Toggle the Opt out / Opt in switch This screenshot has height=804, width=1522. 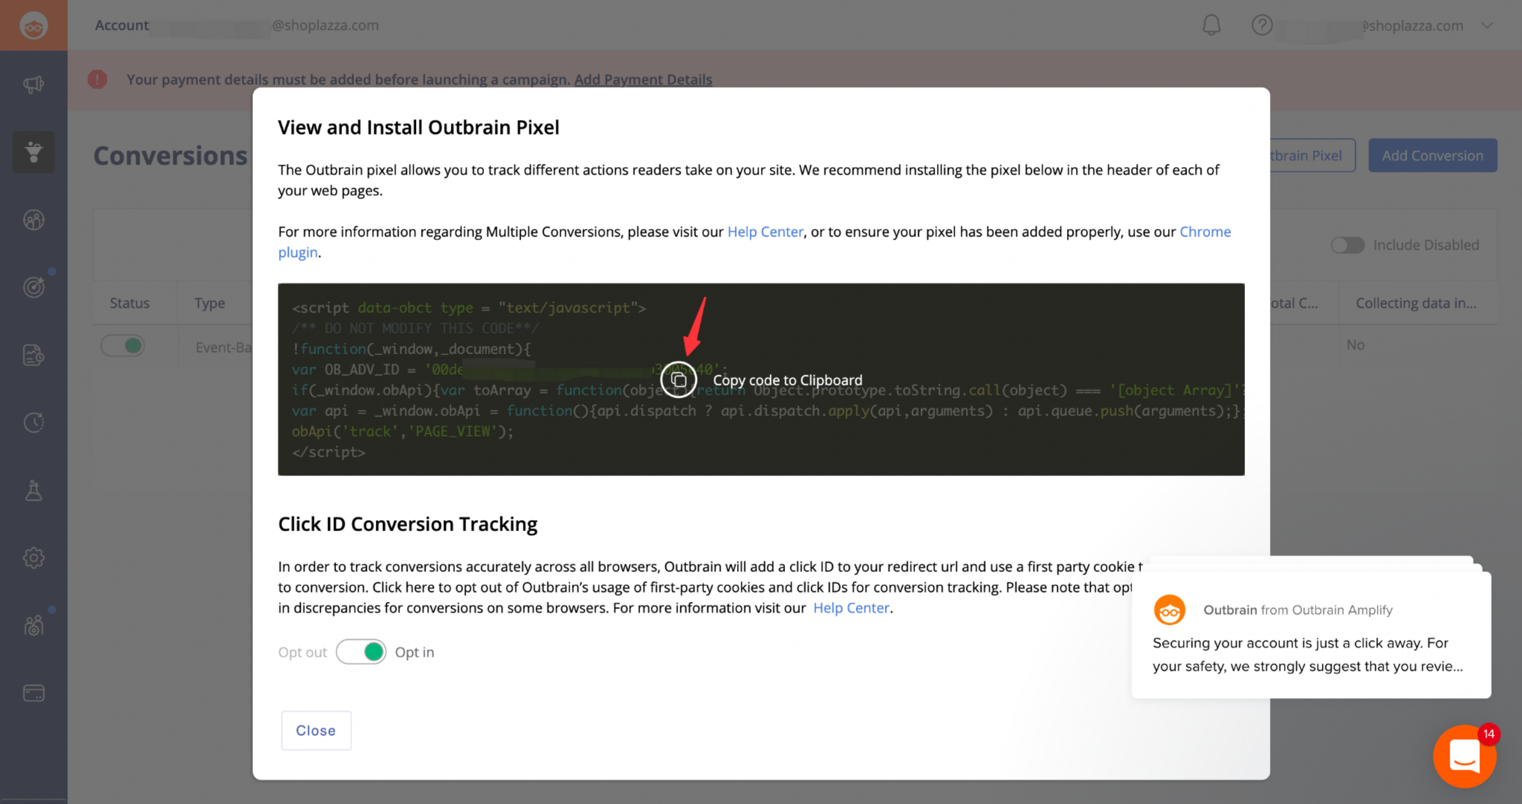pos(361,652)
